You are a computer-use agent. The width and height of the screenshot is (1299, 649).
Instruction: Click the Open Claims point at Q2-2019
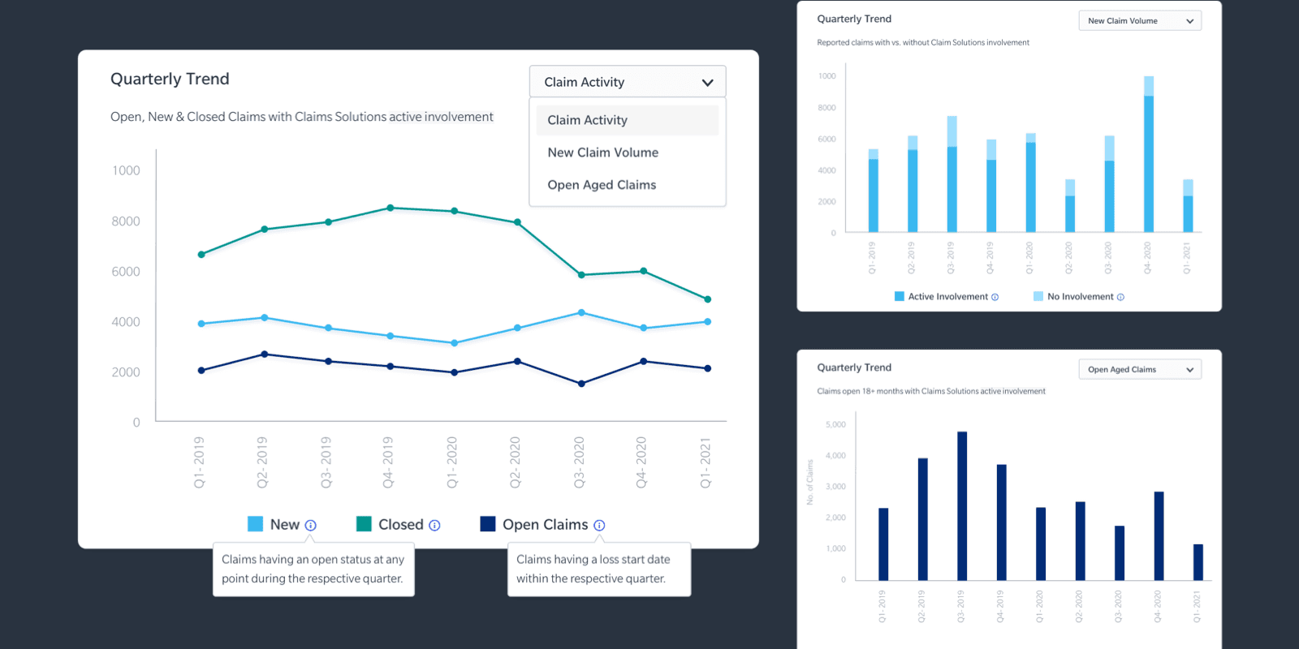click(x=265, y=355)
